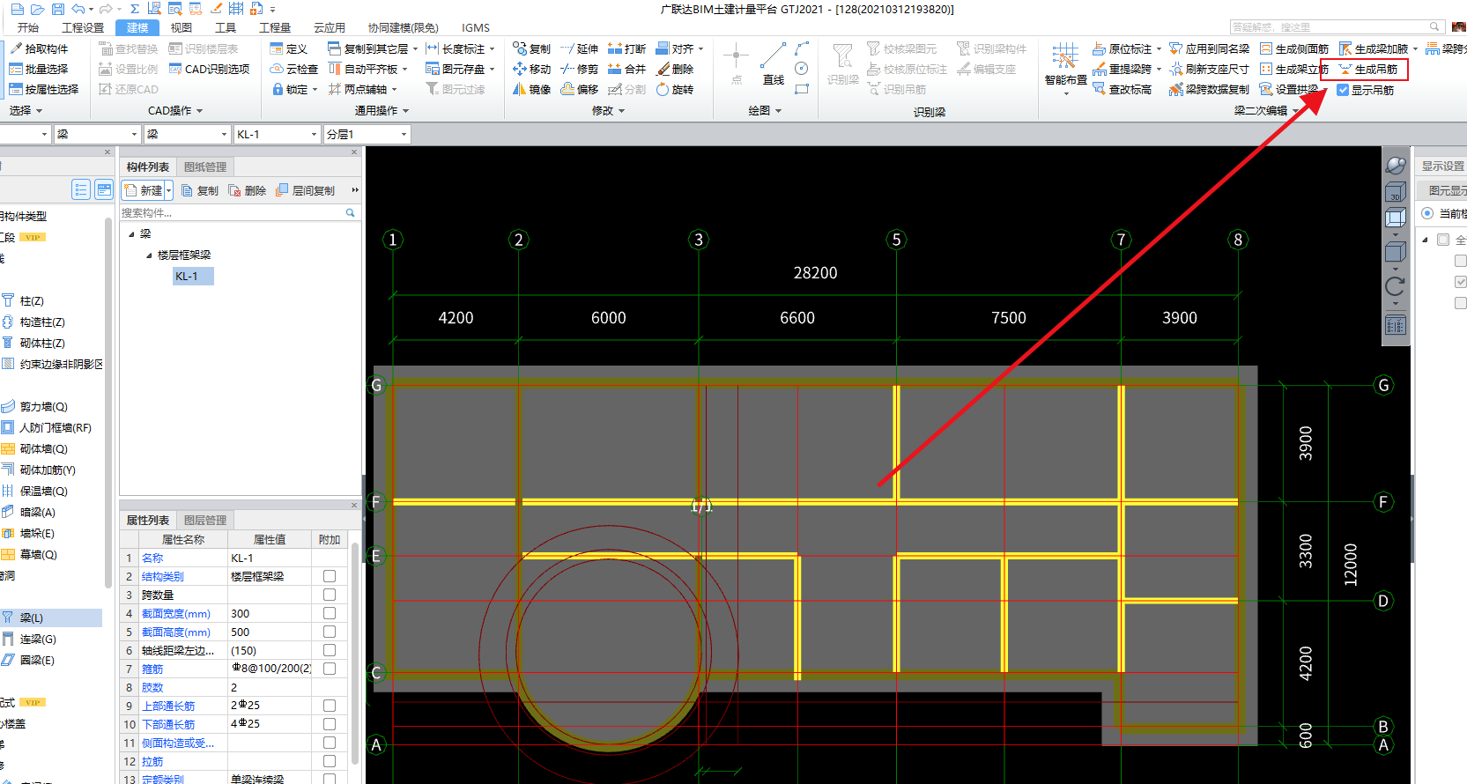Collapse 楼层框架梁 tree node

click(149, 255)
